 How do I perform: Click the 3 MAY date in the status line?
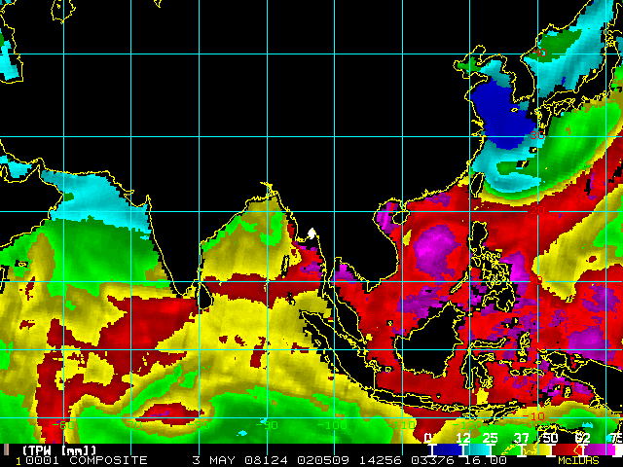pos(213,460)
